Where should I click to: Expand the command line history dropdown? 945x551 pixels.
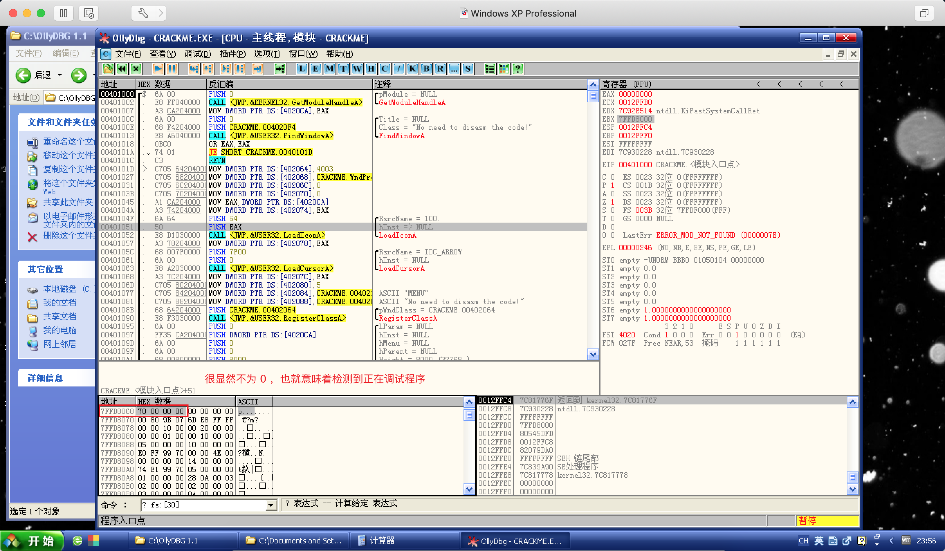tap(270, 505)
